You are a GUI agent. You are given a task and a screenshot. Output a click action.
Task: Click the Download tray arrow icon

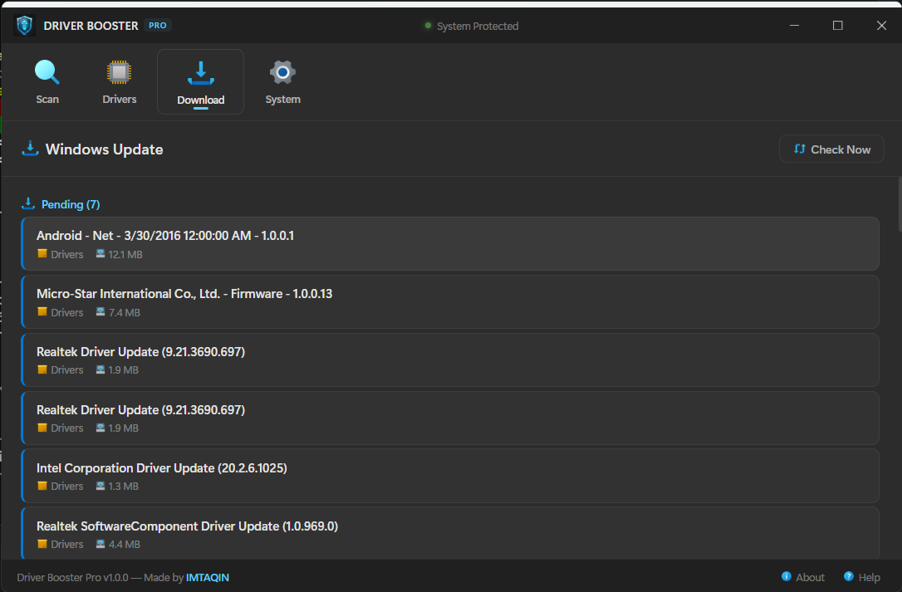(x=200, y=72)
